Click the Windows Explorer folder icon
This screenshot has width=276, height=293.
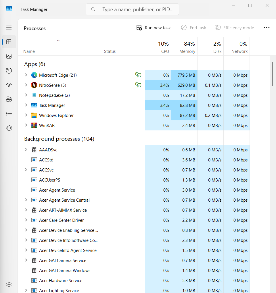[x=34, y=115]
